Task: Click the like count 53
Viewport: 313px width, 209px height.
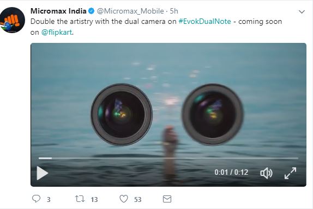Action: [138, 199]
